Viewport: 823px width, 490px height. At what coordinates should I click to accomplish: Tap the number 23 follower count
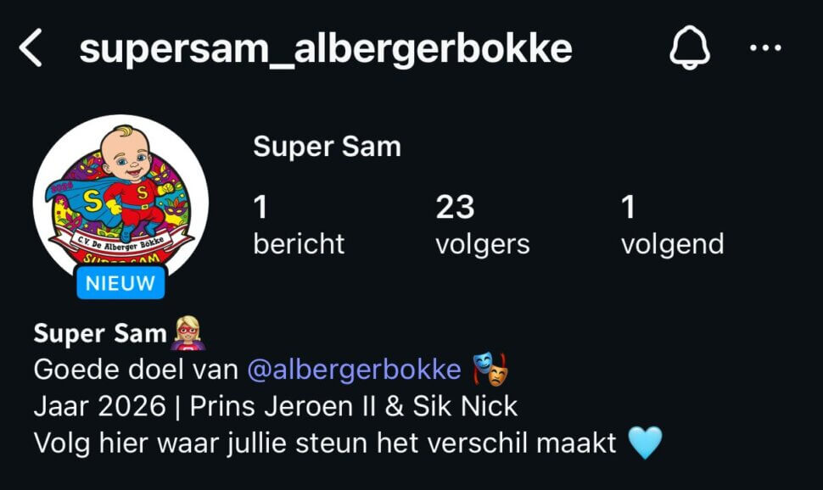tap(455, 207)
